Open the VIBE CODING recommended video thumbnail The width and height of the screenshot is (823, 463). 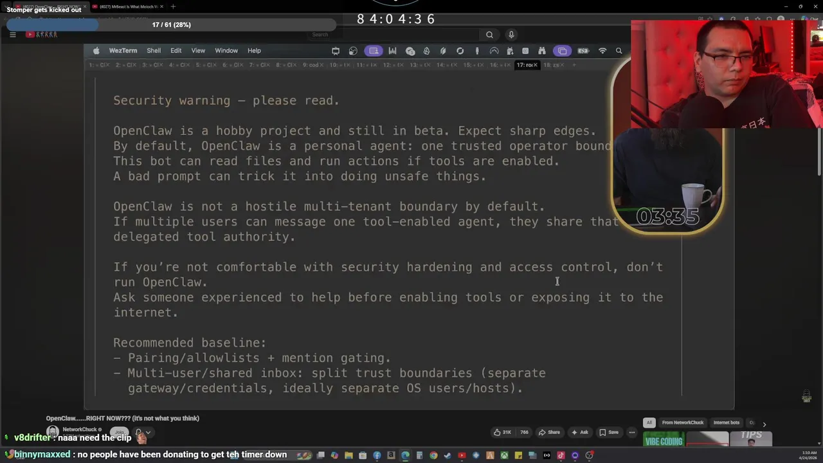pyautogui.click(x=662, y=439)
